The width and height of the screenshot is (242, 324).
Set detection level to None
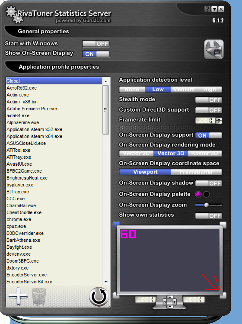tap(132, 90)
